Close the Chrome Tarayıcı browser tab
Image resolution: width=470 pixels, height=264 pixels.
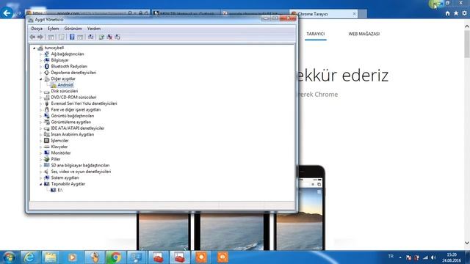point(354,14)
